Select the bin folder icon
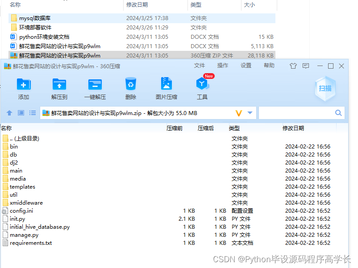Image resolution: width=358 pixels, height=268 pixels. click(6, 146)
